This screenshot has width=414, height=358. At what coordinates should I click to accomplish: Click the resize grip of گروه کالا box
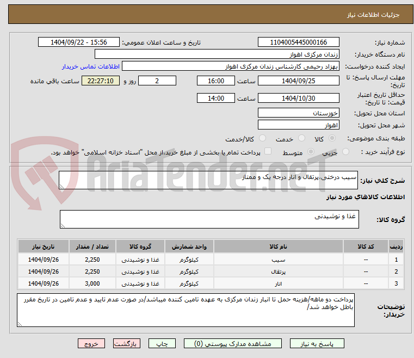(63, 225)
